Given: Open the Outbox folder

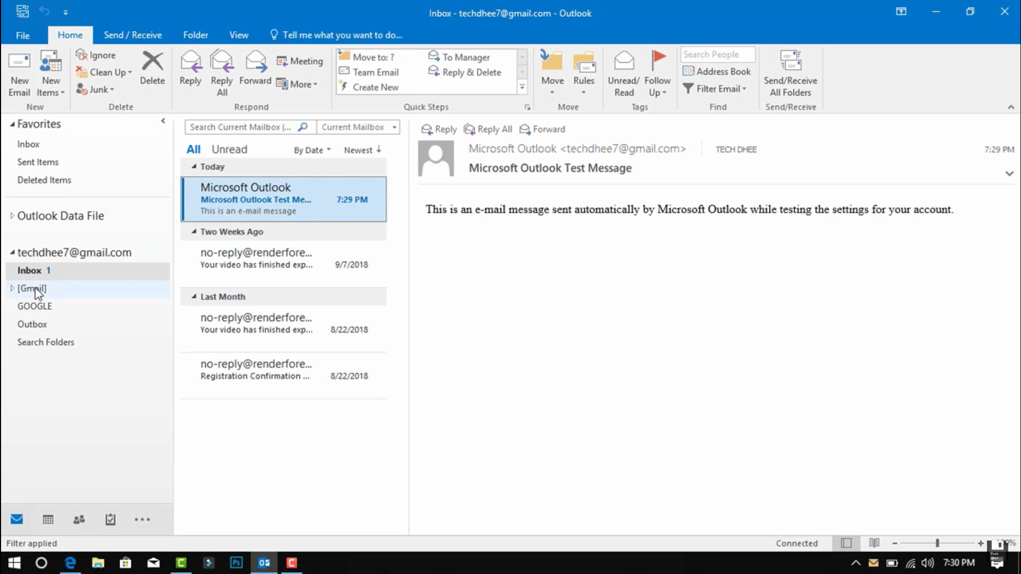Looking at the screenshot, I should point(32,324).
